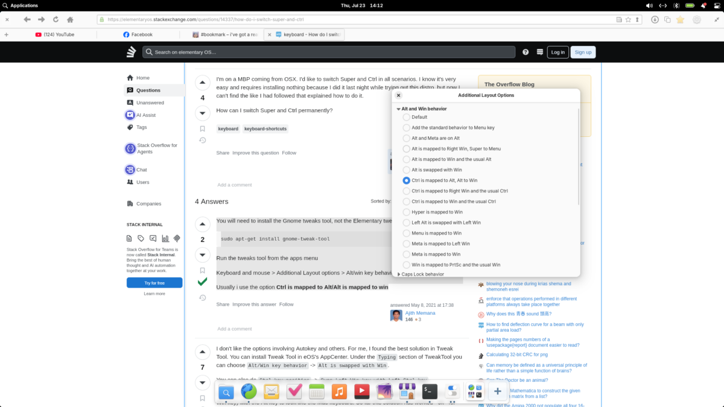Click the 'Try for free' button
This screenshot has width=724, height=407.
point(154,283)
